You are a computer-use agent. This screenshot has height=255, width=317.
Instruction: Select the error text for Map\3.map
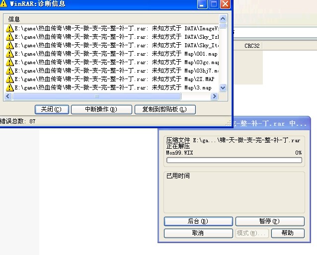[x=113, y=88]
